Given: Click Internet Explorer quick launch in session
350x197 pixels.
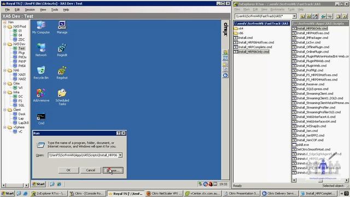Looking at the screenshot, I should pos(59,184).
